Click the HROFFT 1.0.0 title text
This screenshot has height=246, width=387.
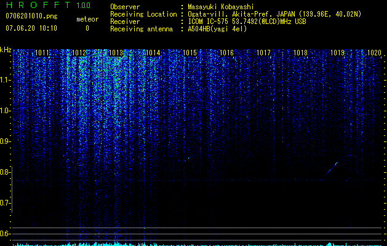pos(48,5)
